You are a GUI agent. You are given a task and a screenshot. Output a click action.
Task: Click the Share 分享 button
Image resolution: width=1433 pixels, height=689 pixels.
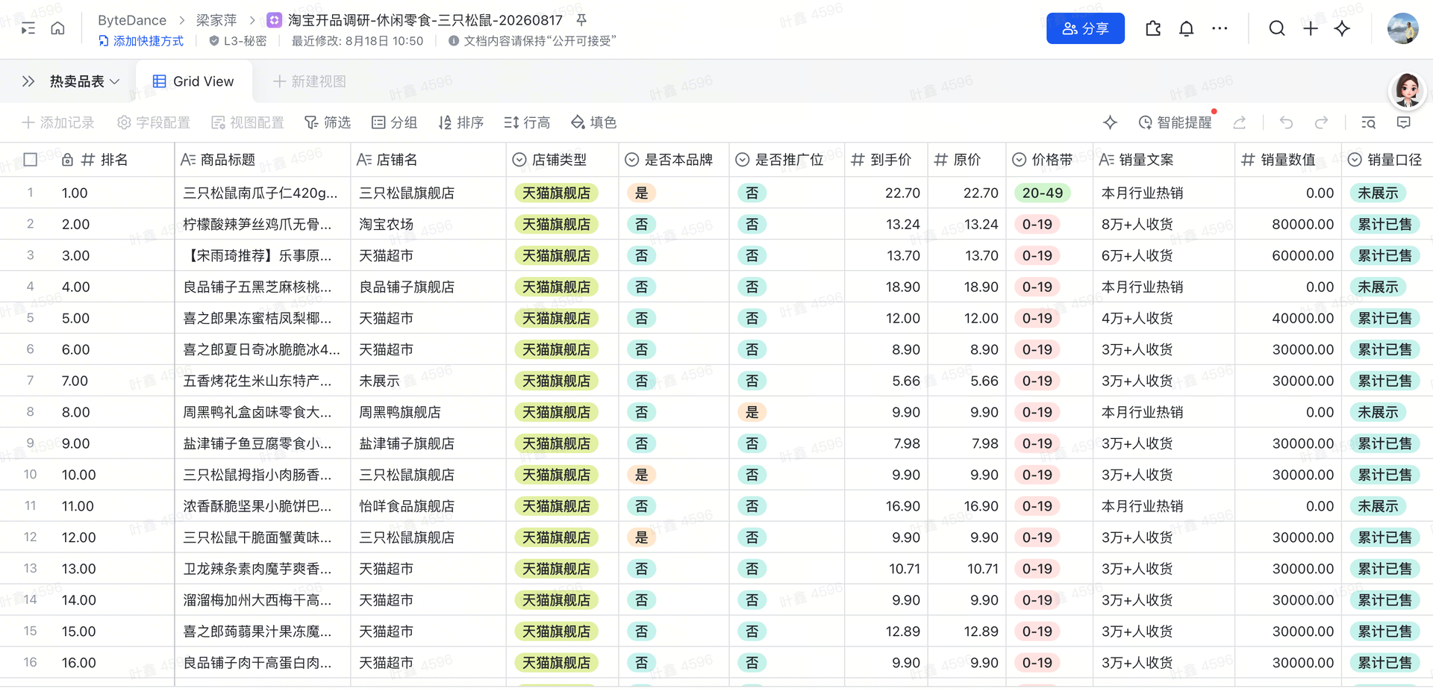(1085, 28)
